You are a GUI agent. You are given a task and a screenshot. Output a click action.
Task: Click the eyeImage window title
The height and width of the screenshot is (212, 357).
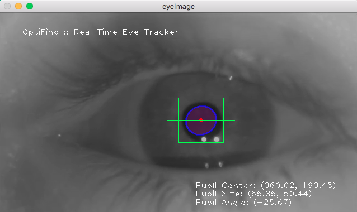(178, 7)
